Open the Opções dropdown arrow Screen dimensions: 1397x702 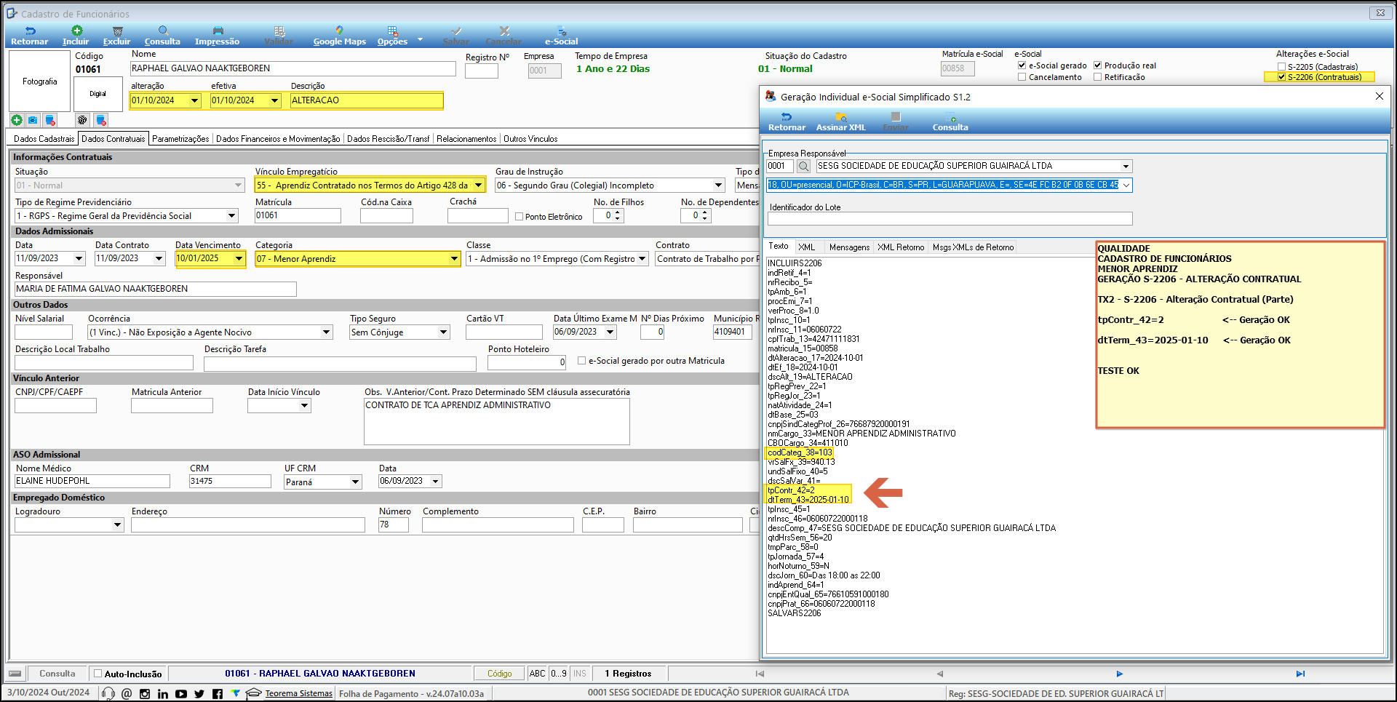pos(420,39)
